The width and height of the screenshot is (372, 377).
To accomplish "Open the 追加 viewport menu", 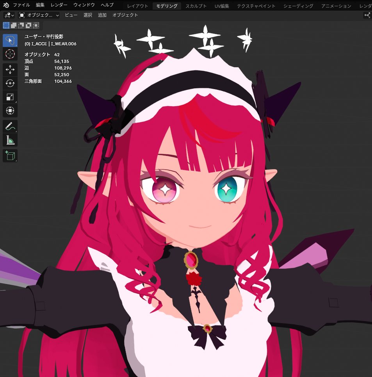I will tap(102, 15).
